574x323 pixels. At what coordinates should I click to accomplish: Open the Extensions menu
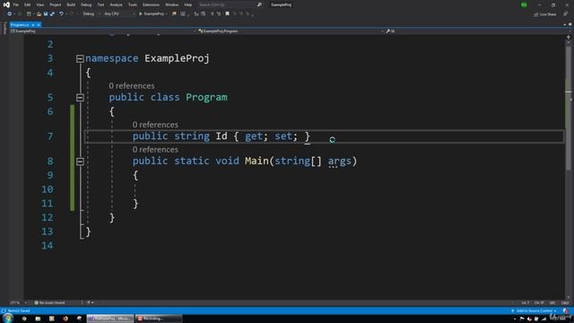151,4
